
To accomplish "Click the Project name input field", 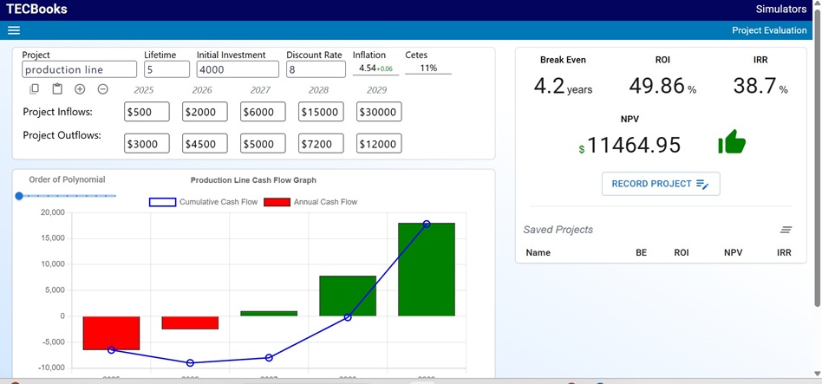I will pyautogui.click(x=79, y=70).
